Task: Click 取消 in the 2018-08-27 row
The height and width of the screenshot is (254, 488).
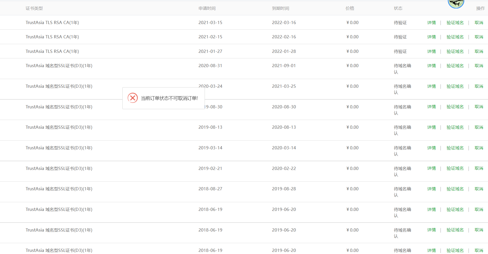Action: pyautogui.click(x=479, y=189)
